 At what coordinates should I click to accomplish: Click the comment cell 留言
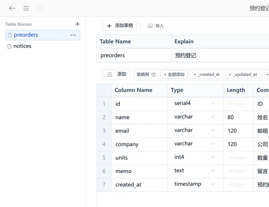[261, 171]
